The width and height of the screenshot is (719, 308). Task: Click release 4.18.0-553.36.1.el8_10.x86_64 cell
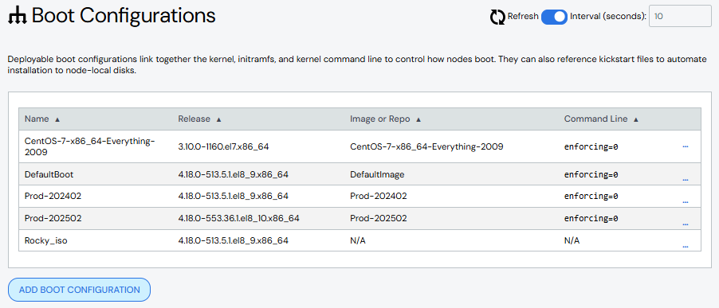(239, 218)
